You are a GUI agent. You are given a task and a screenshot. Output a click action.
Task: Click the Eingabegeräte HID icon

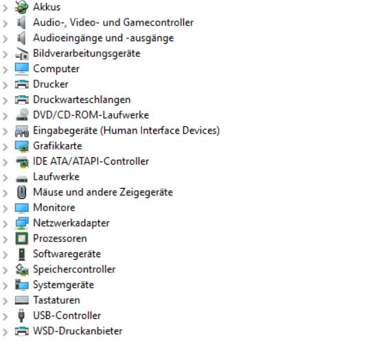click(21, 131)
